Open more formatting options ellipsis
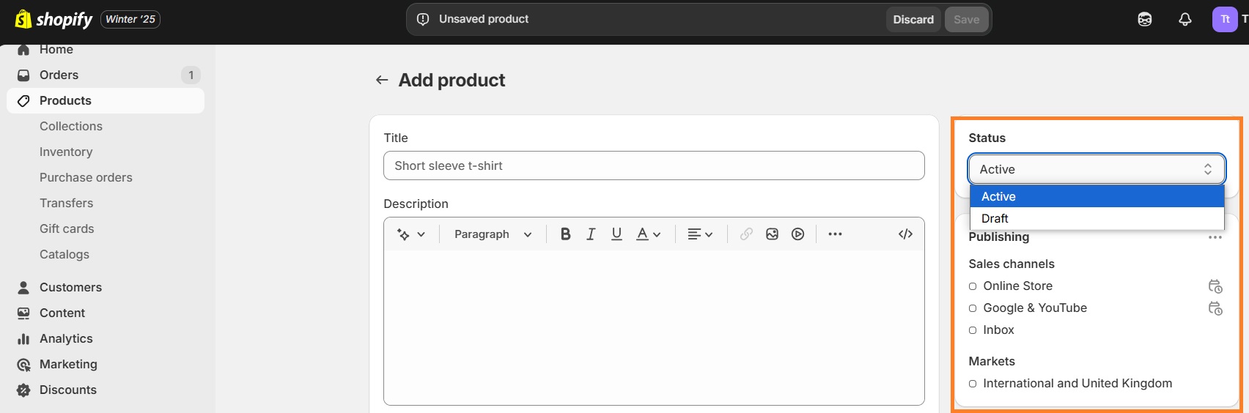Viewport: 1249px width, 413px height. pyautogui.click(x=835, y=234)
